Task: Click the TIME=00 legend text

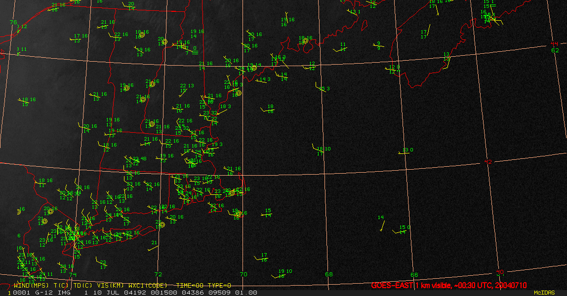Action: coord(191,286)
